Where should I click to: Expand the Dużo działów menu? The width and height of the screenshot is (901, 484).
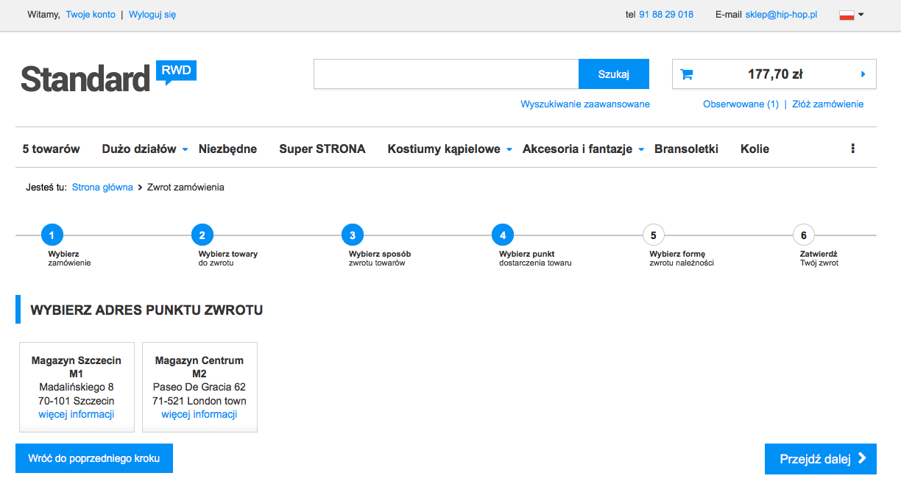(145, 149)
